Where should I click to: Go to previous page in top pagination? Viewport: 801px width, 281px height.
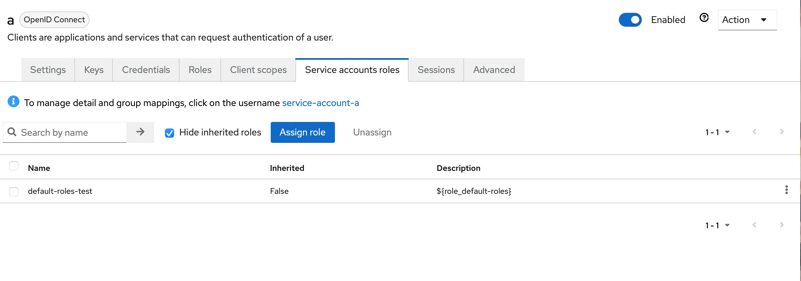[x=754, y=132]
